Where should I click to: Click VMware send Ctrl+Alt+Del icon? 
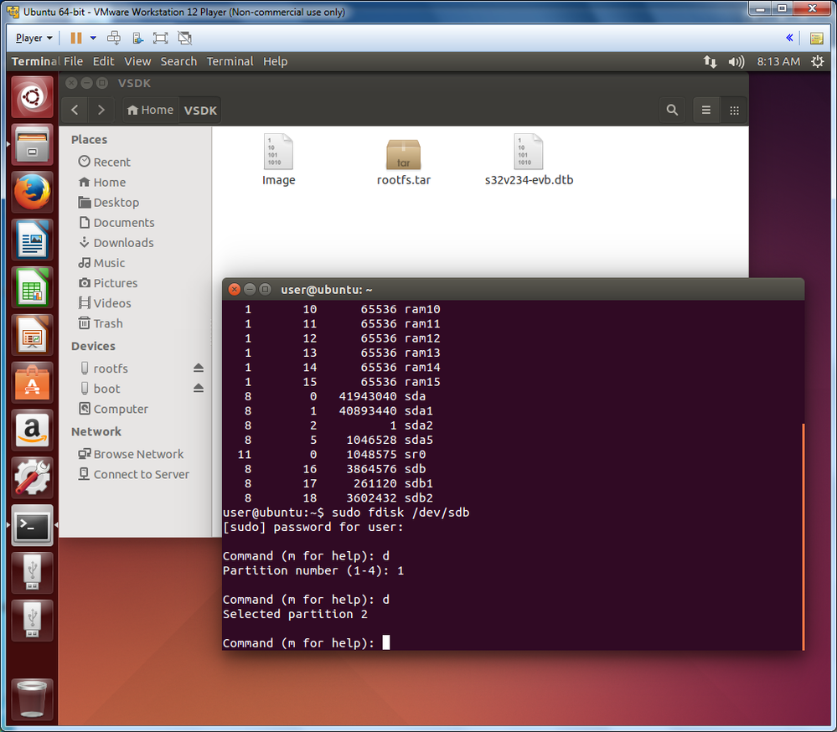coord(113,38)
